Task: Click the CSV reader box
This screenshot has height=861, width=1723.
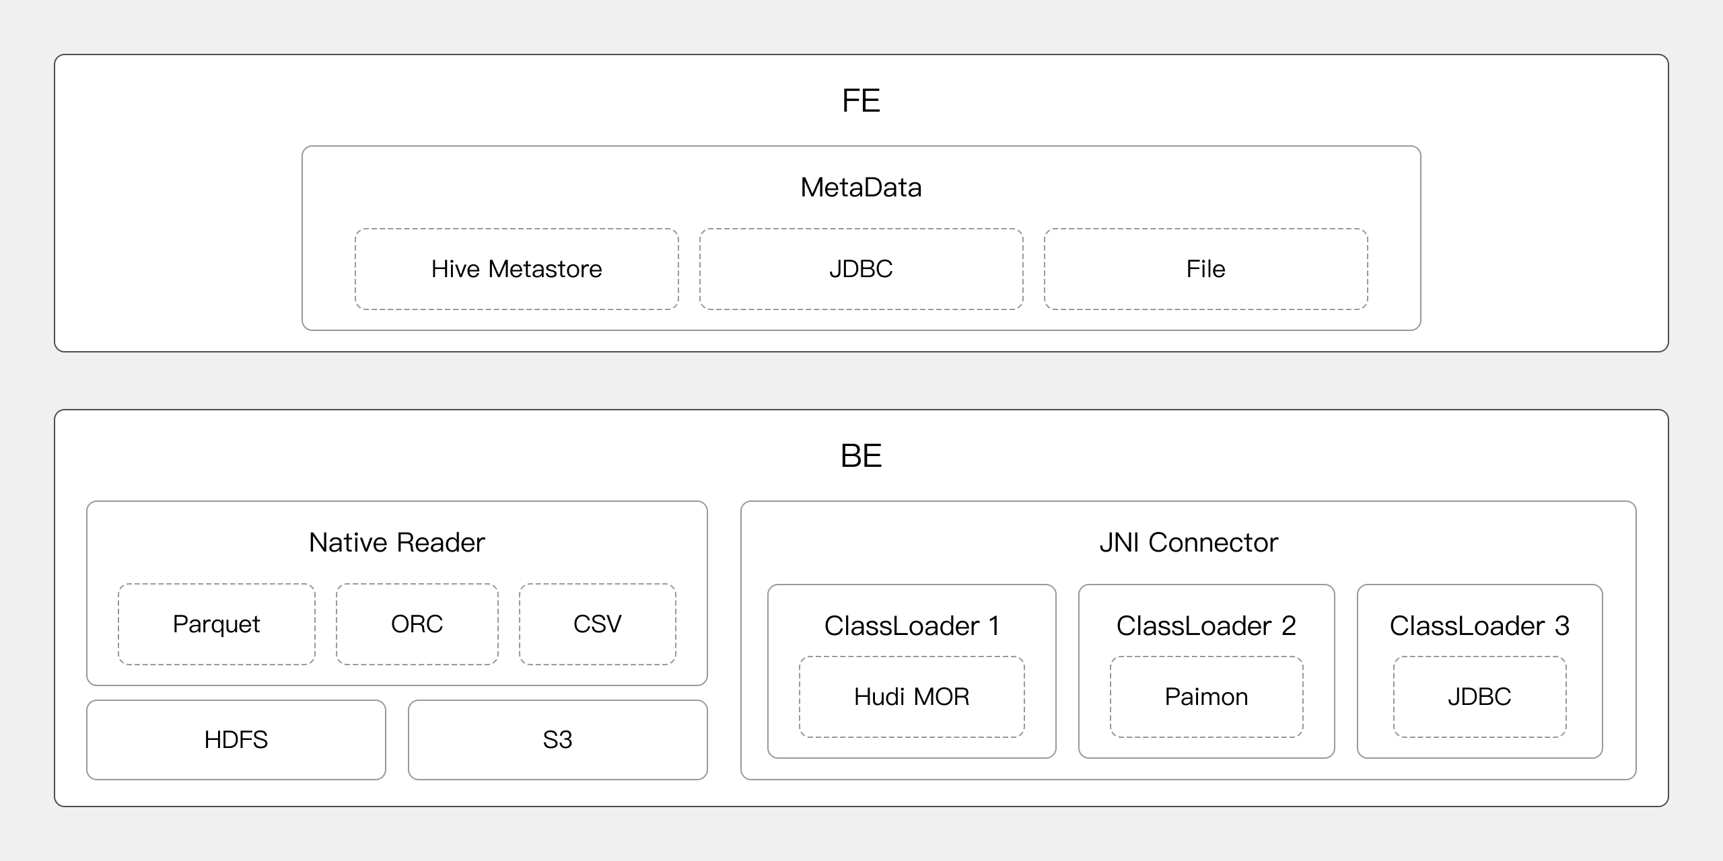Action: (597, 624)
